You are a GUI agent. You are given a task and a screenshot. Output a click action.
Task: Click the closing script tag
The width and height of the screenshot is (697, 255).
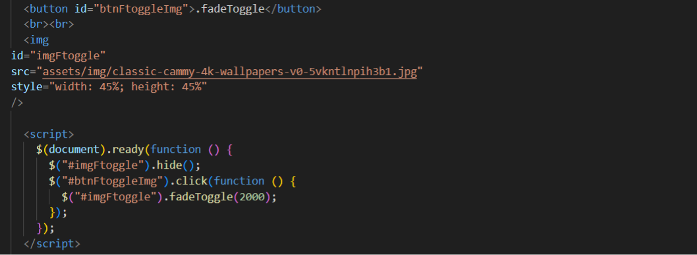[x=52, y=243]
